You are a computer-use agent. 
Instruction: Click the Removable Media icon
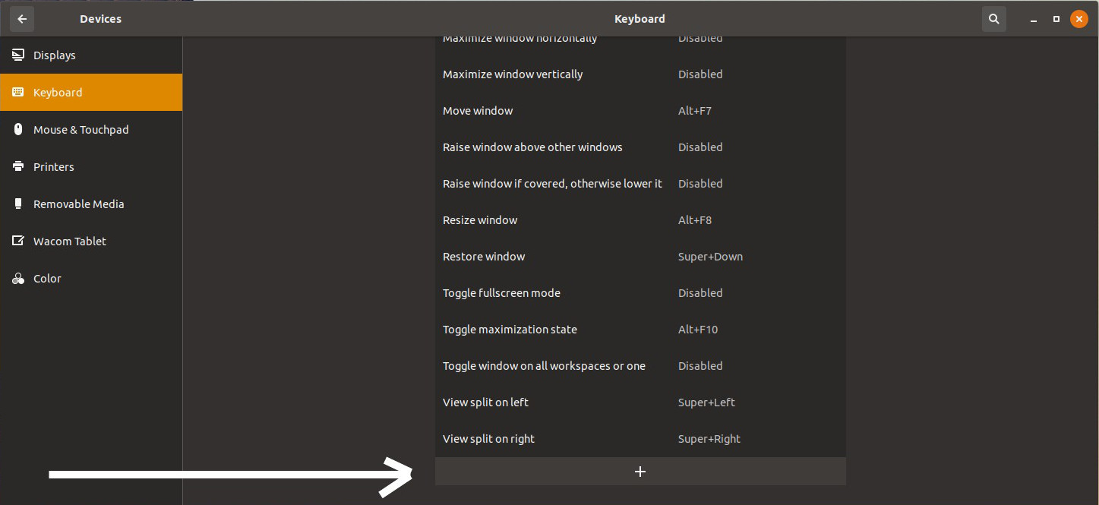(18, 204)
